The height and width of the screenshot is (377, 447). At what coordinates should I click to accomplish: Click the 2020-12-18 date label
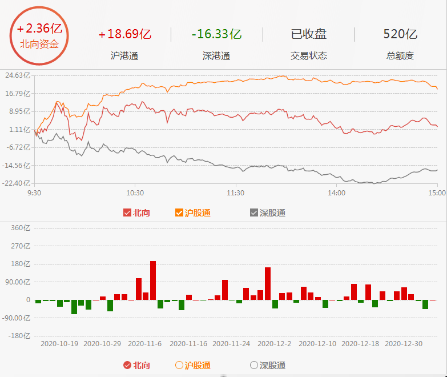pyautogui.click(x=360, y=344)
